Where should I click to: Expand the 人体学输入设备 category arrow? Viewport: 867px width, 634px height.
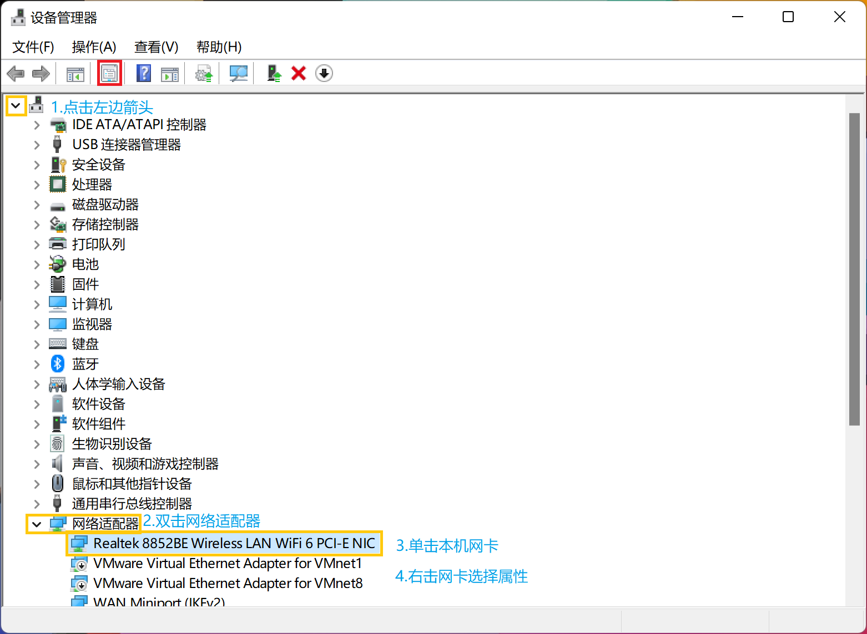pos(37,385)
